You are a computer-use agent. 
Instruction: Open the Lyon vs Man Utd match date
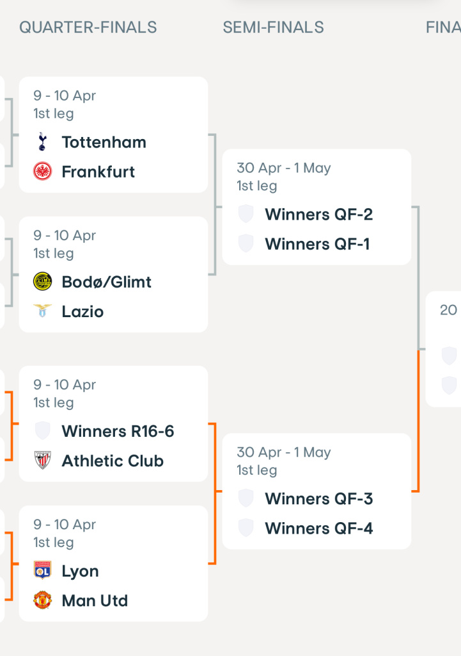point(65,525)
